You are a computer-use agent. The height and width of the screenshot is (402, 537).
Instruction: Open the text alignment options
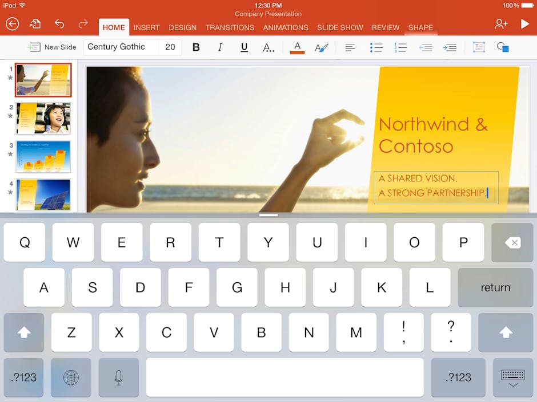pos(350,47)
